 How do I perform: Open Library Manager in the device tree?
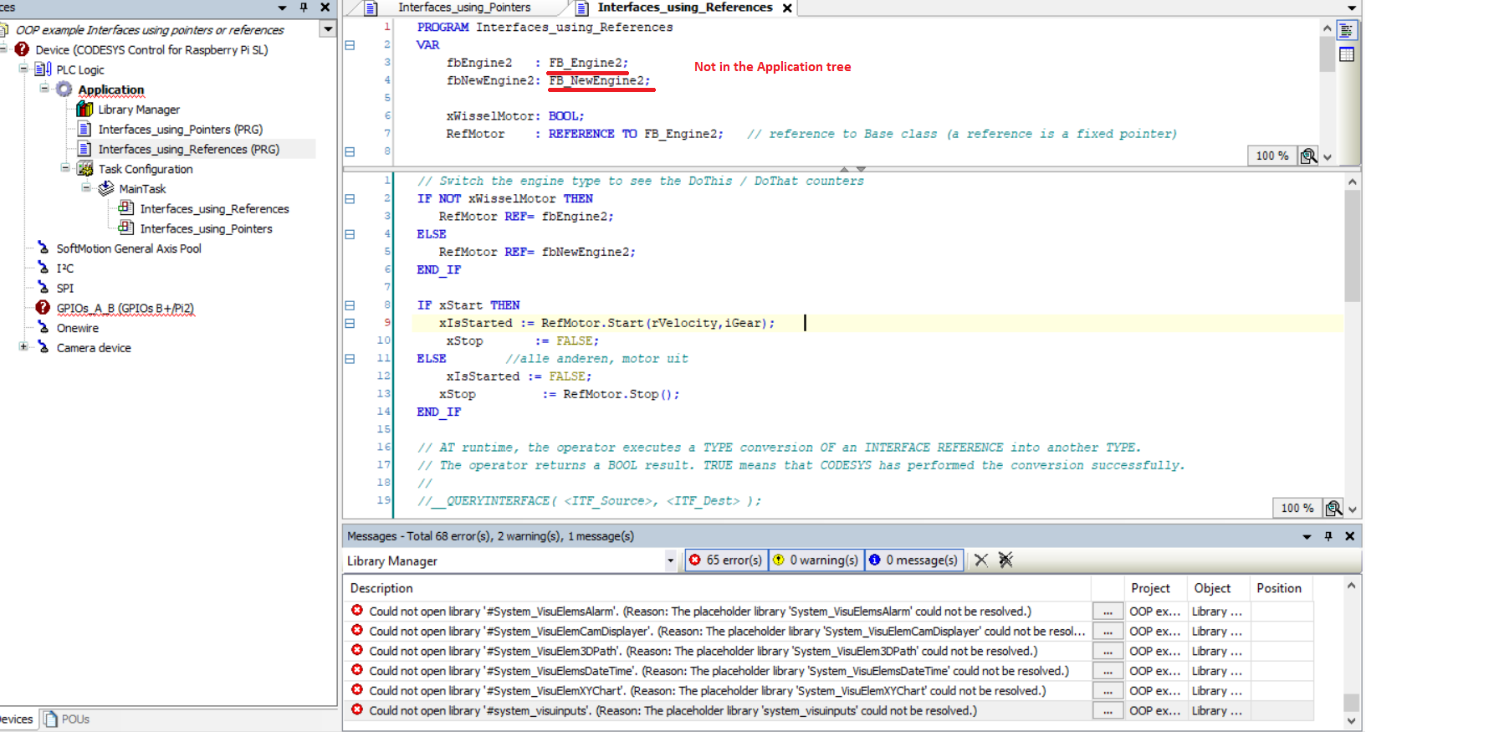click(139, 110)
